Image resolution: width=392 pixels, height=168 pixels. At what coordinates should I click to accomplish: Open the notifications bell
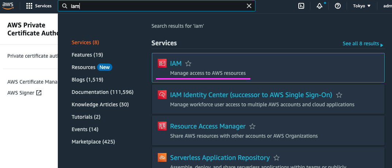(x=320, y=6)
